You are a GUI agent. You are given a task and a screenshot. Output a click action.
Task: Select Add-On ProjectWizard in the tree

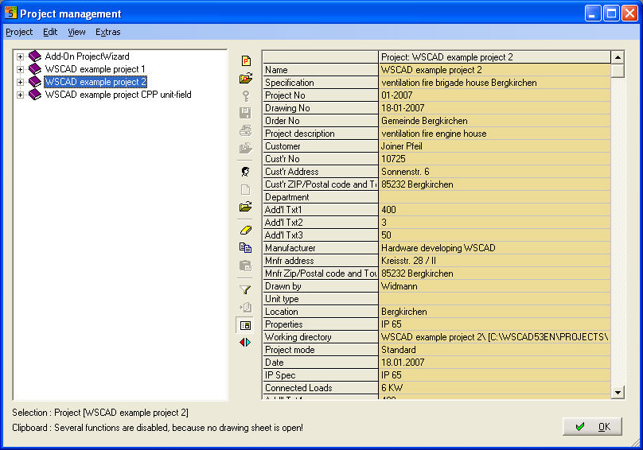88,56
